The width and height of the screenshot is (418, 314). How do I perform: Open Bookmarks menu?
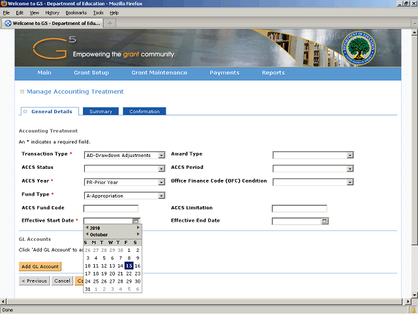coord(76,13)
